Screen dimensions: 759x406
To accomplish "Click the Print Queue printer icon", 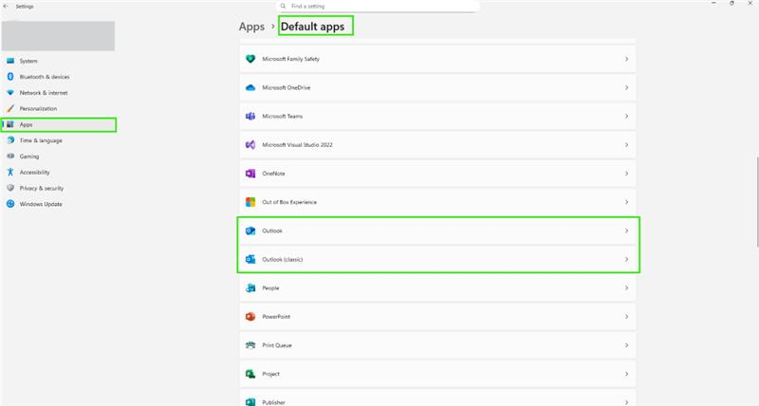I will click(250, 345).
